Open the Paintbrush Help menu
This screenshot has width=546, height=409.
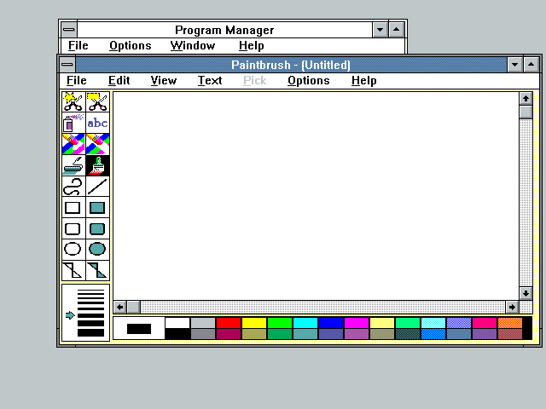click(364, 81)
